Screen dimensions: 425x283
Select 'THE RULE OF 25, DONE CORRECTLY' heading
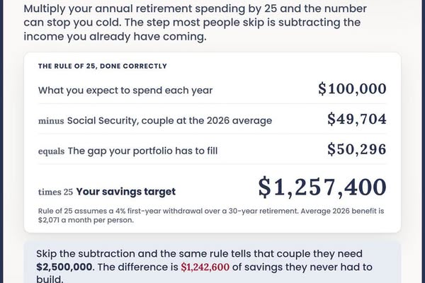pyautogui.click(x=103, y=66)
